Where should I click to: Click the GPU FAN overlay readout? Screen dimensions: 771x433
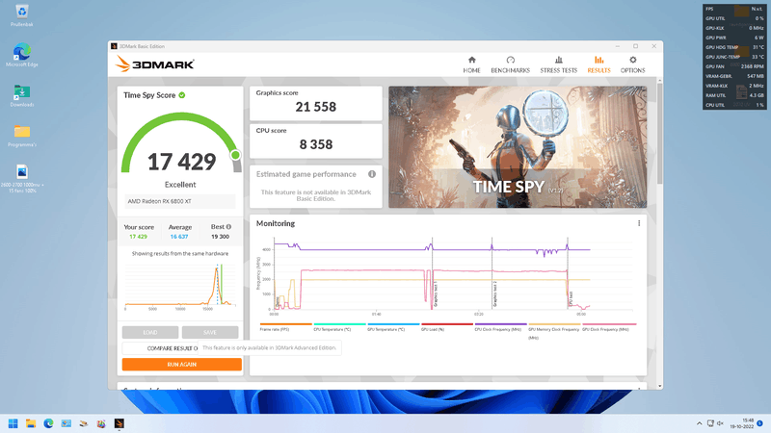click(734, 66)
